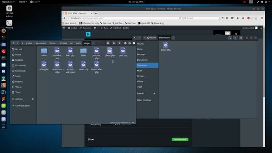Open the adblock dropdown arrow in Firefox
Image resolution: width=272 pixels, height=153 pixels.
click(x=252, y=18)
